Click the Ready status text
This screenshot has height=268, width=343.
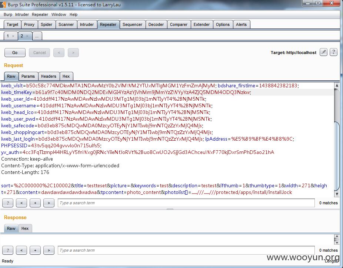click(x=8, y=261)
